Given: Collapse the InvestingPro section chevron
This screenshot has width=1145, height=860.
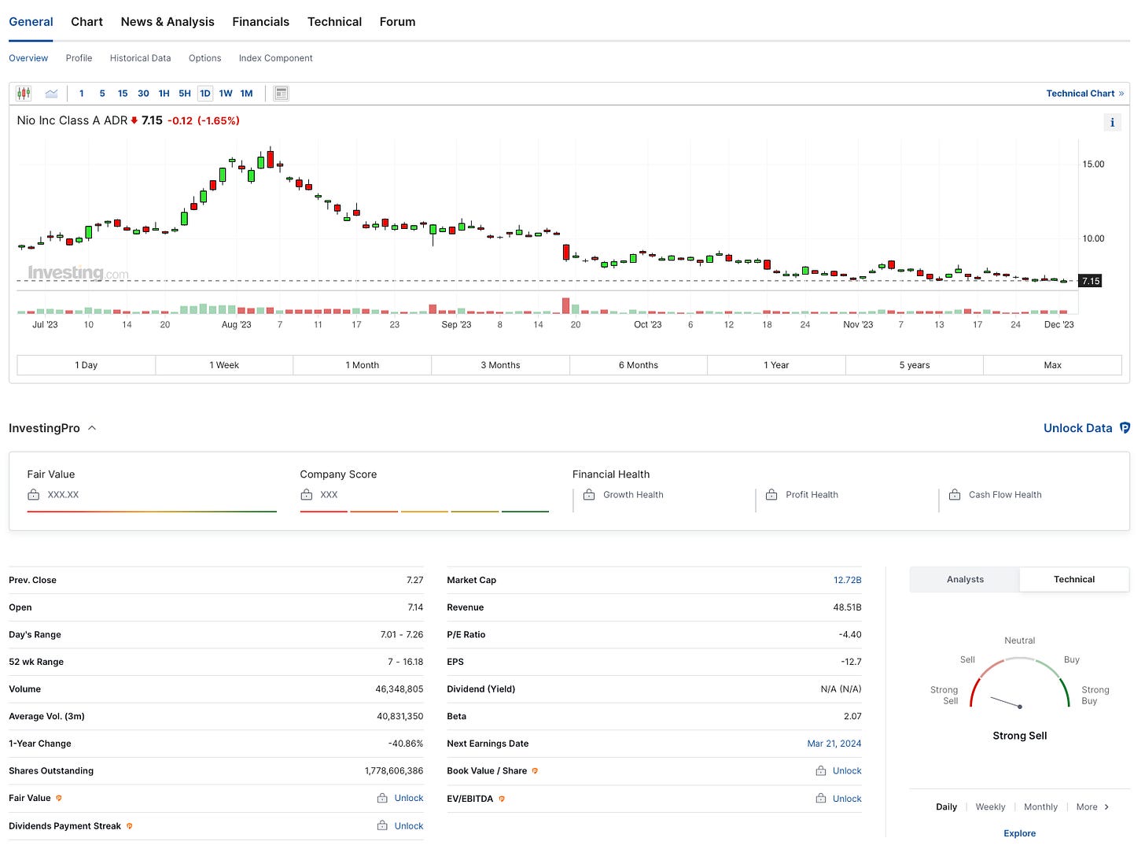Looking at the screenshot, I should click(x=92, y=428).
